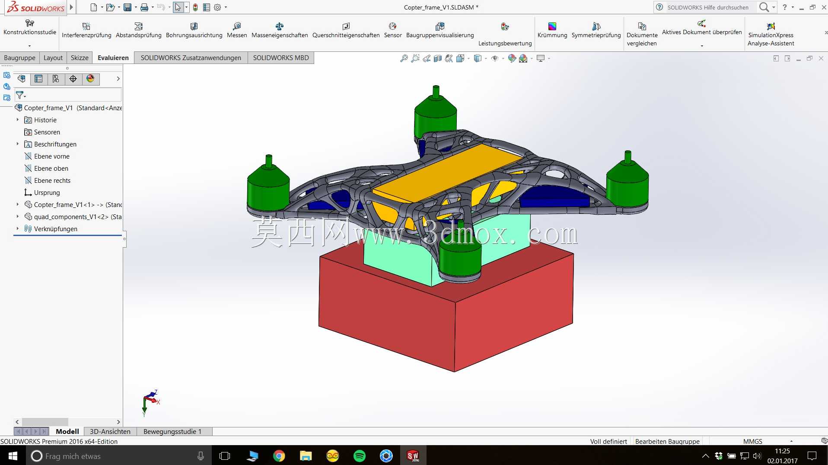Screen dimensions: 828x465
Task: Add a Sensor
Action: tap(393, 30)
